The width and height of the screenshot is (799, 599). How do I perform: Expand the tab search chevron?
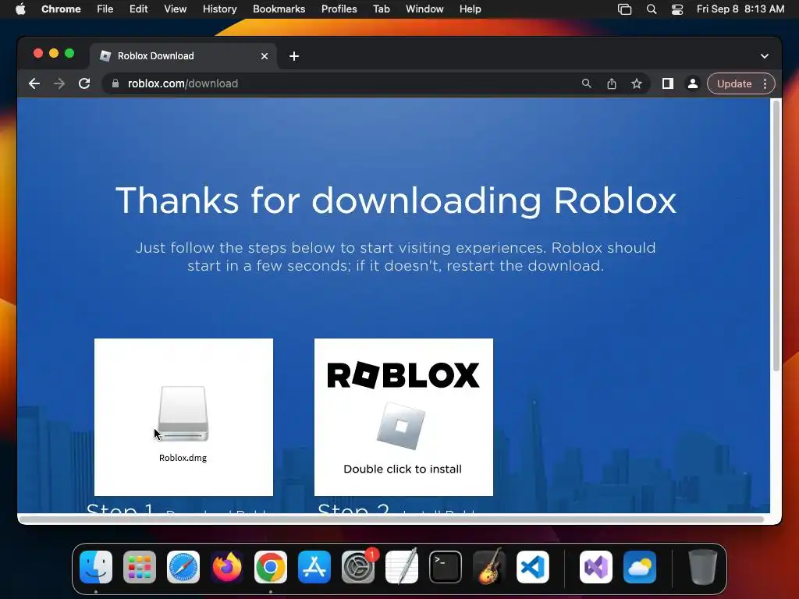[x=765, y=56]
